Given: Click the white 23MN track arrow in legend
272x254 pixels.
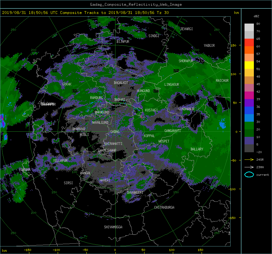Looking at the screenshot, I should click(249, 167).
